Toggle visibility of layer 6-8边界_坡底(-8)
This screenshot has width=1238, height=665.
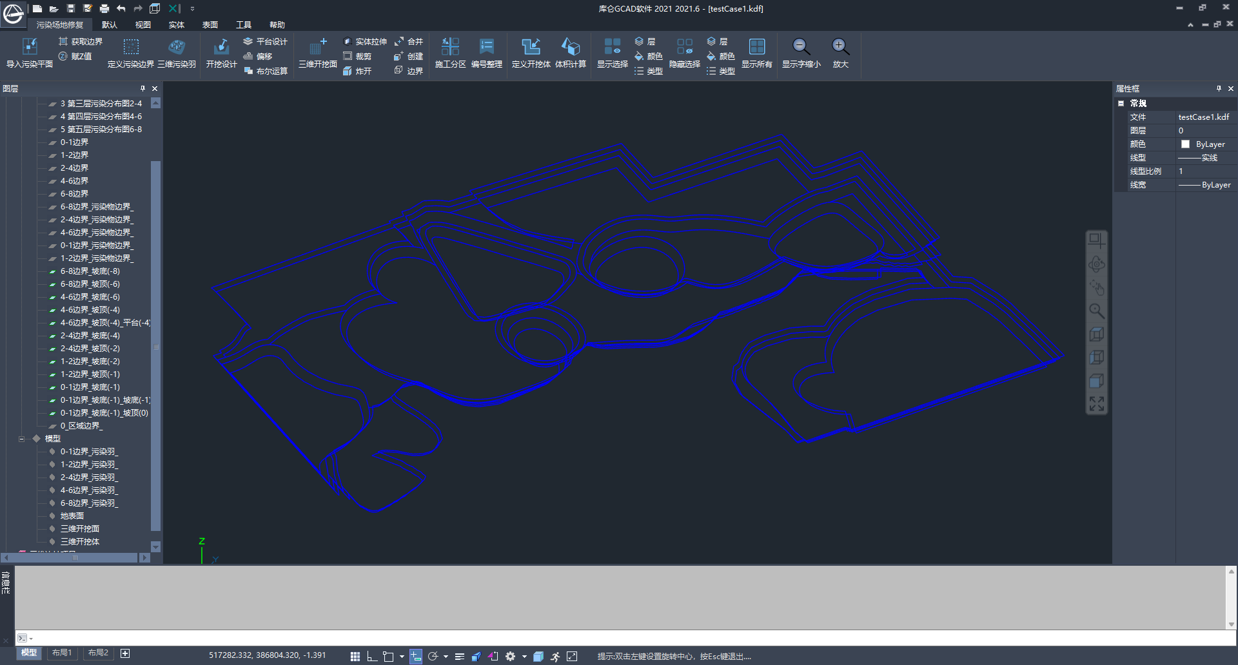pos(53,271)
